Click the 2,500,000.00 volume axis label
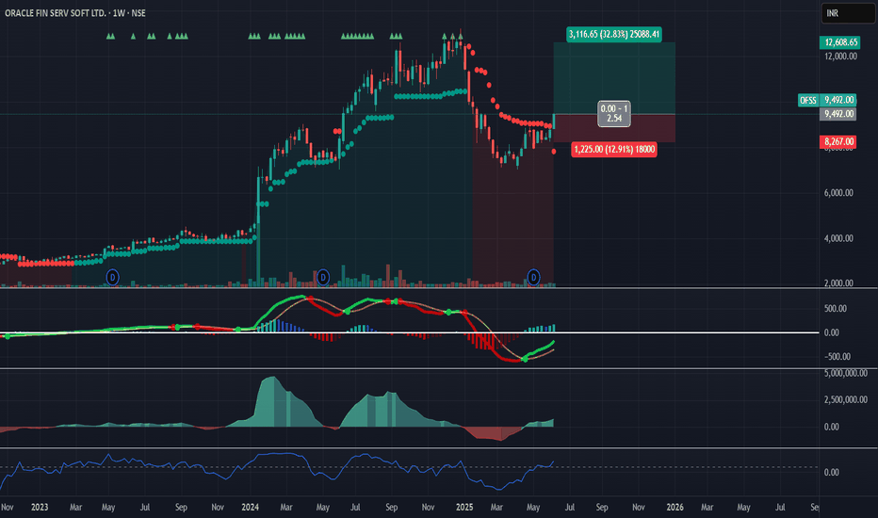 [x=846, y=400]
